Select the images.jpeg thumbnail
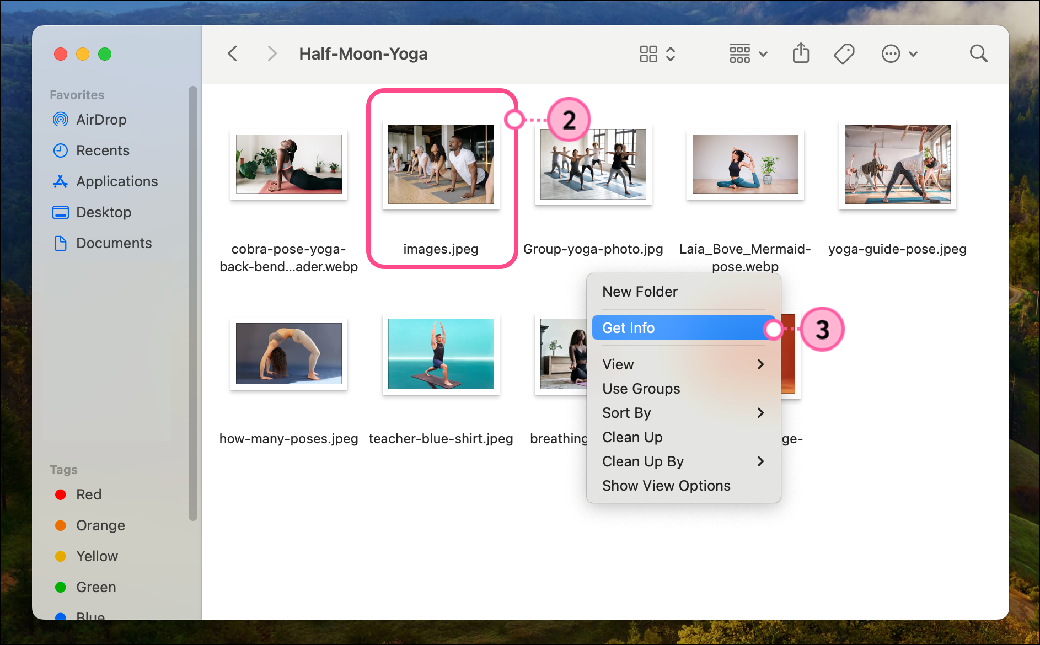1040x645 pixels. coord(441,164)
